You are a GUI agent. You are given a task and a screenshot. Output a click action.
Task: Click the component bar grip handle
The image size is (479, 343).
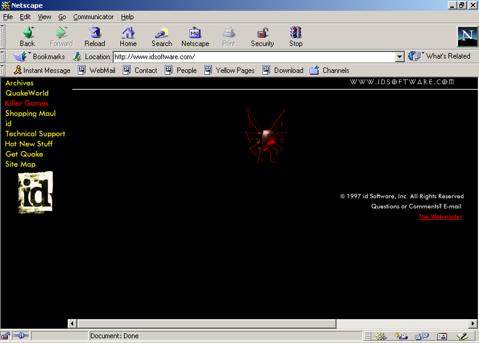(368, 336)
